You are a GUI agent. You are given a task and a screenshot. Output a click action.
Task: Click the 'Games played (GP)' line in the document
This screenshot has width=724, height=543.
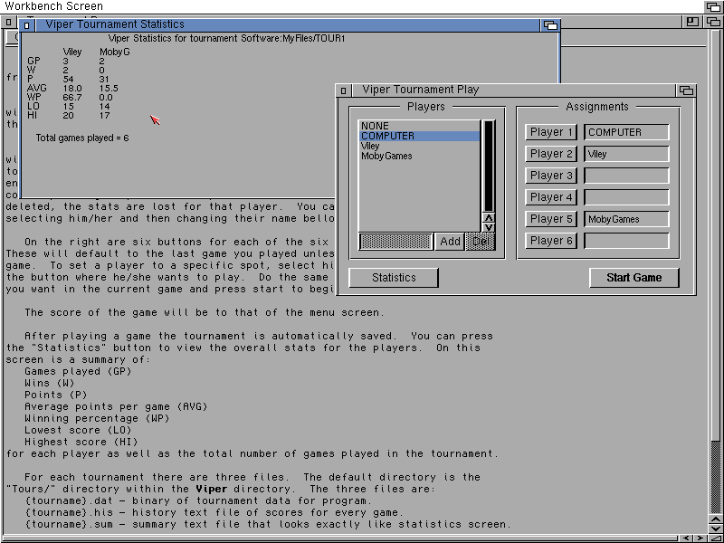(x=78, y=372)
